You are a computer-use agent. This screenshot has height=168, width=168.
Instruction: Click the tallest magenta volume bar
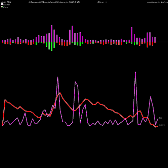[x=52, y=34]
